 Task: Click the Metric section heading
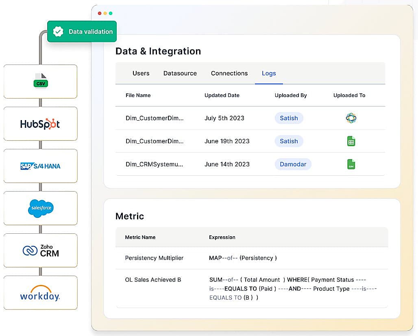point(130,216)
